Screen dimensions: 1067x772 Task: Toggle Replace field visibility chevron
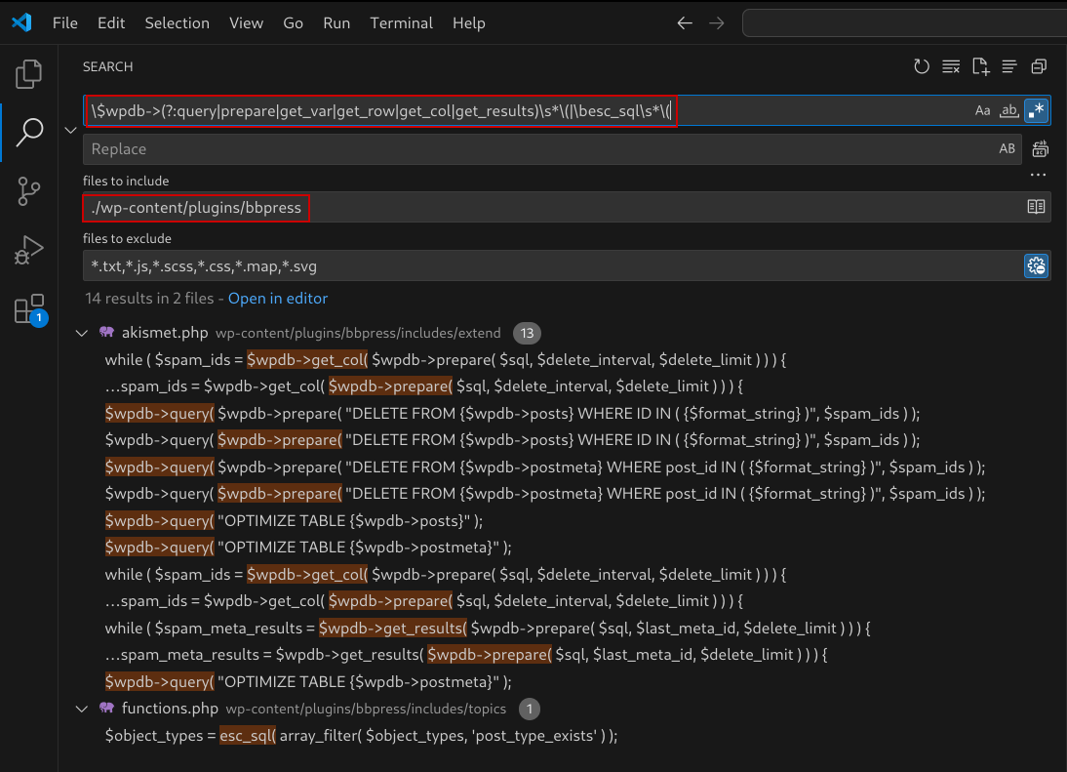click(69, 130)
